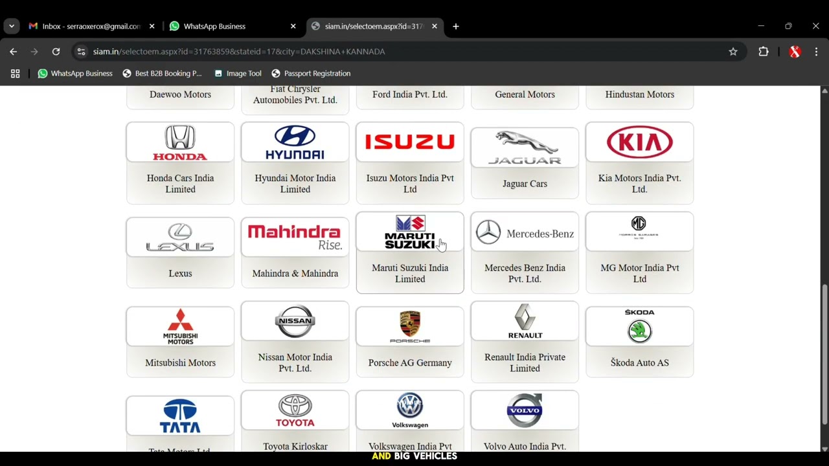
Task: Pick the Toyota logo
Action: click(295, 411)
